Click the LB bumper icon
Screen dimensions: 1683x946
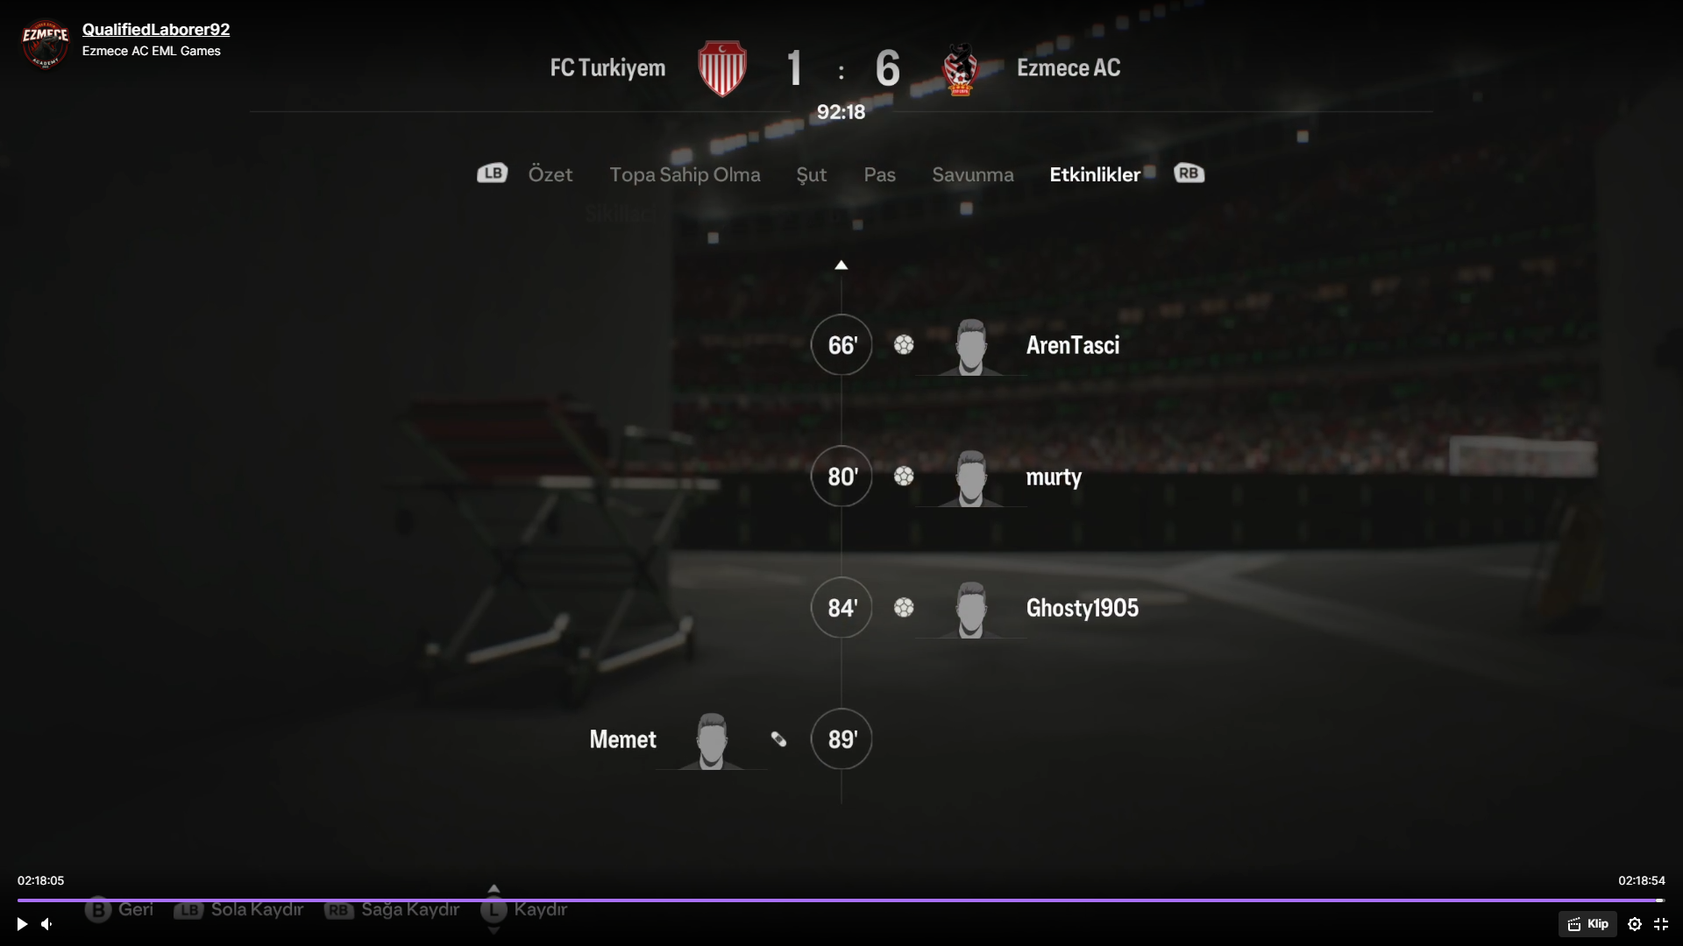click(493, 173)
